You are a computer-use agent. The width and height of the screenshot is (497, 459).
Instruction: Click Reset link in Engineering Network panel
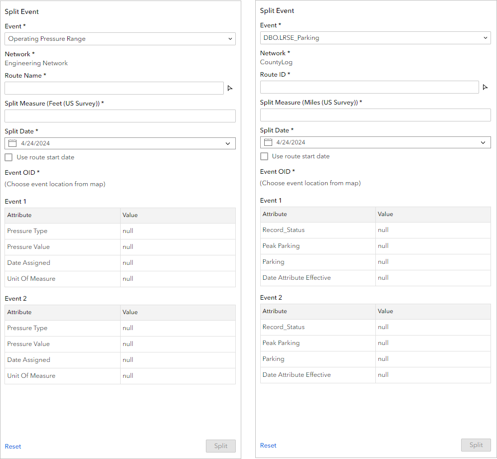(x=13, y=447)
